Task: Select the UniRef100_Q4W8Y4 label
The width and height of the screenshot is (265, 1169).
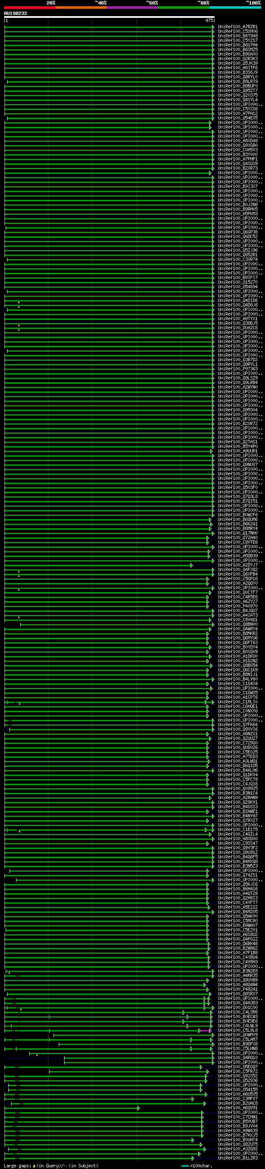Action: point(237,629)
